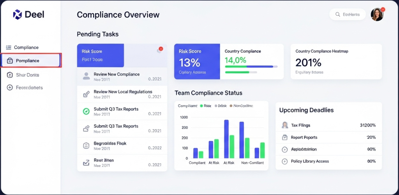Click the Shur Donts shield icon

tap(10, 75)
